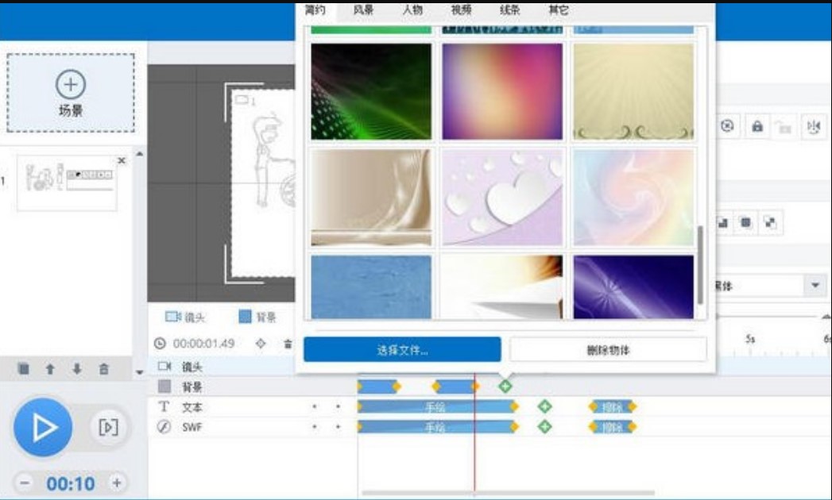Click the 选择文件... button

pos(402,349)
